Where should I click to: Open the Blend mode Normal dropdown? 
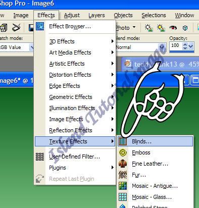[162, 47]
